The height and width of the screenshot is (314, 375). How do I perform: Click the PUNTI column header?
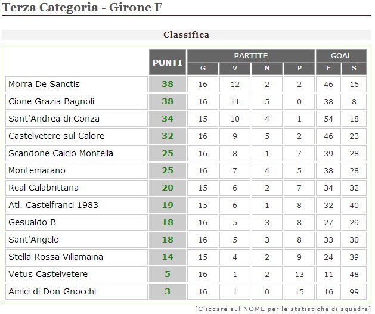pyautogui.click(x=168, y=63)
